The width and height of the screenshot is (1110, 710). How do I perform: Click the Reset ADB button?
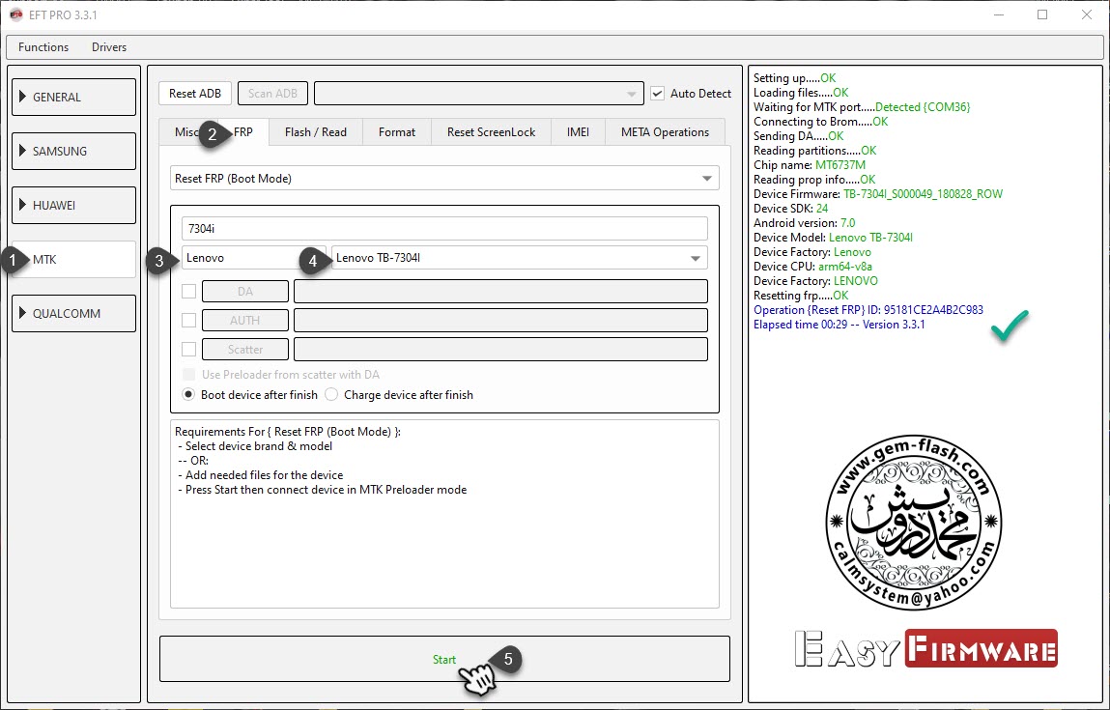195,94
